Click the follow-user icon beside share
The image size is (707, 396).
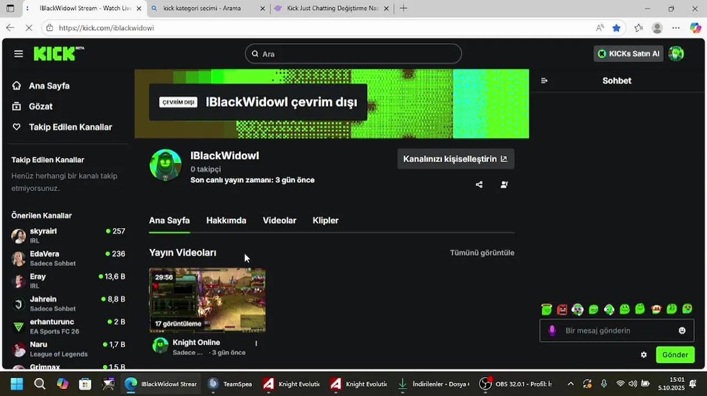tap(504, 185)
